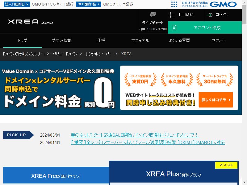Open the よくある質問 navigation tab
The image size is (247, 185).
click(x=179, y=41)
